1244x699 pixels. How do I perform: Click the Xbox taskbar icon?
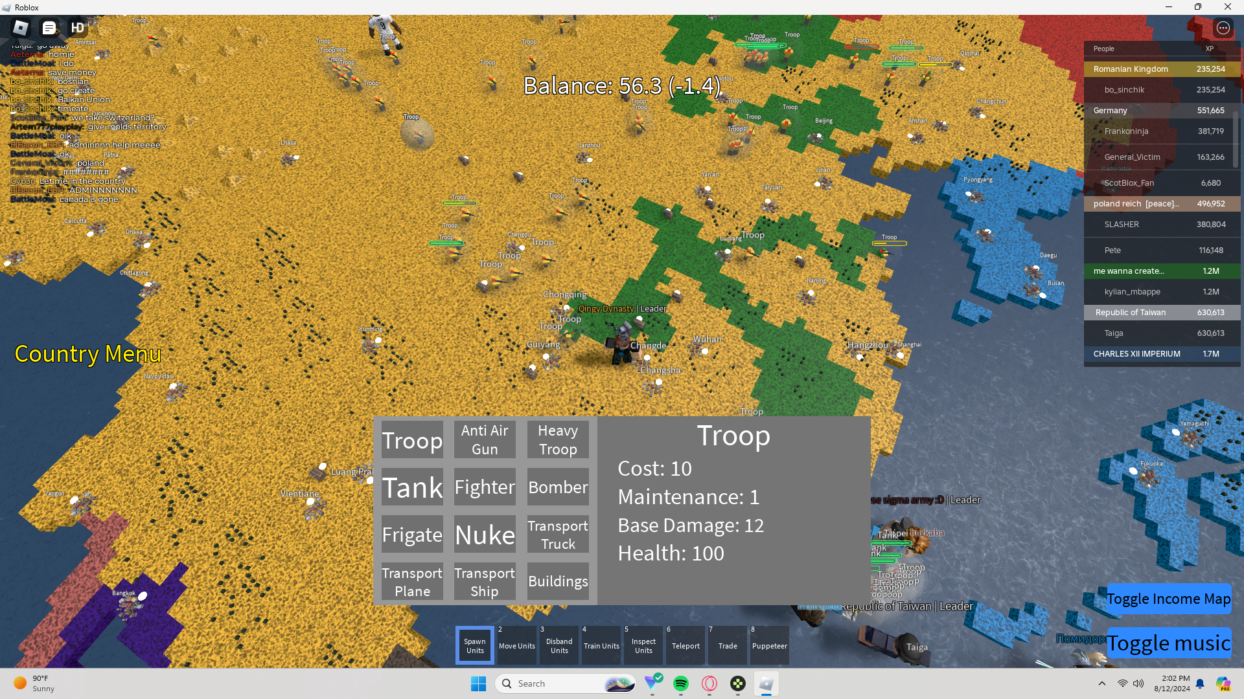click(x=738, y=683)
